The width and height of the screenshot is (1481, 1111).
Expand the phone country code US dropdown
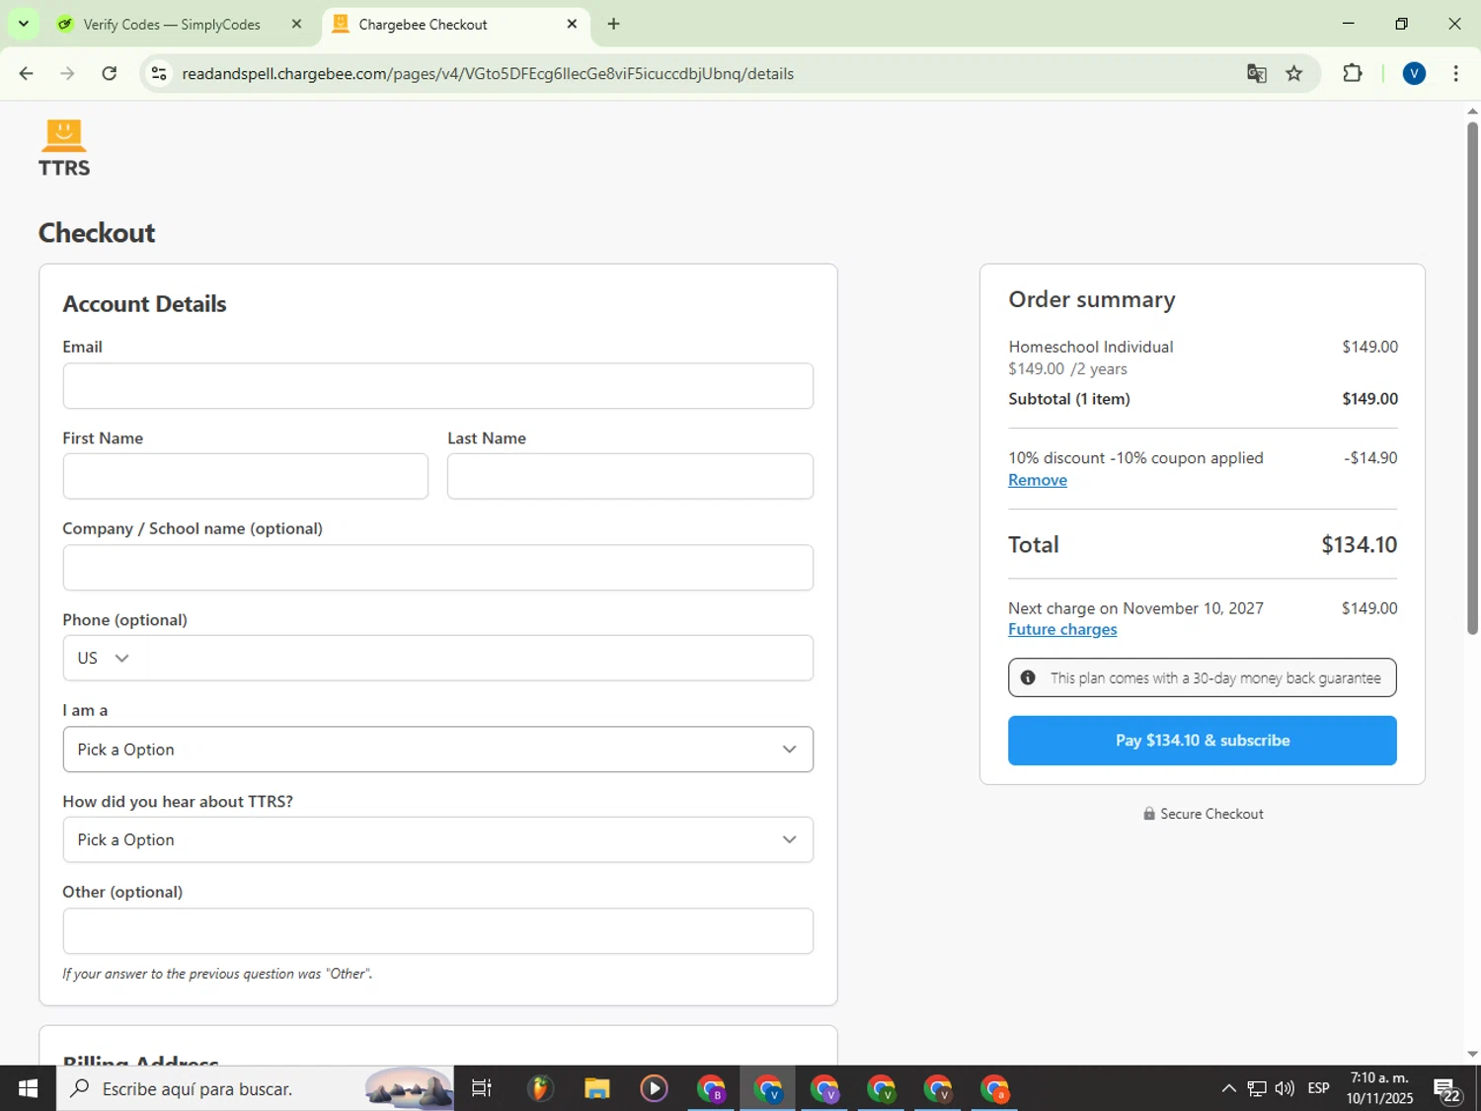pos(104,658)
